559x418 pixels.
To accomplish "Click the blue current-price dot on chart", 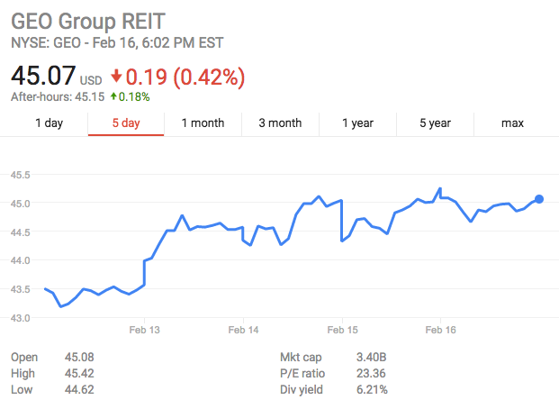I will click(539, 199).
